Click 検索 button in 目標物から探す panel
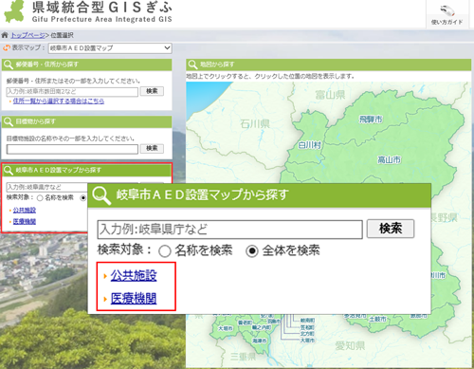This screenshot has width=474, height=369. (152, 148)
